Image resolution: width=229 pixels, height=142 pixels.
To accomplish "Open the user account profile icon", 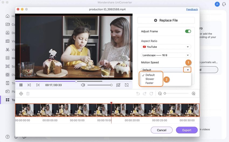I will coord(217,4).
